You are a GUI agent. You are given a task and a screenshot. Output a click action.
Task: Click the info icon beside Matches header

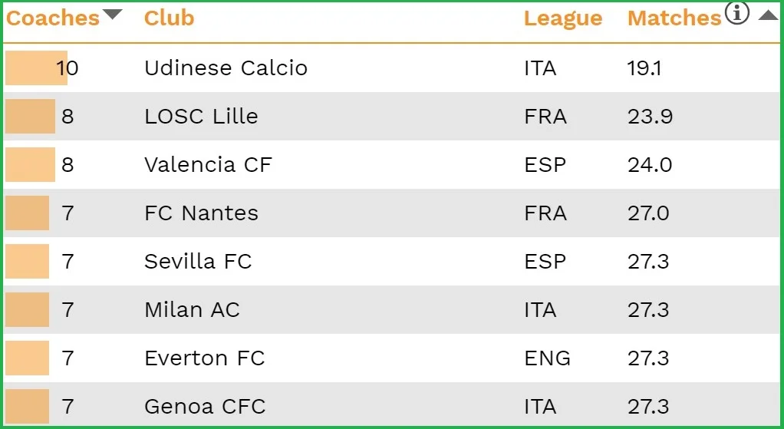[x=736, y=13]
